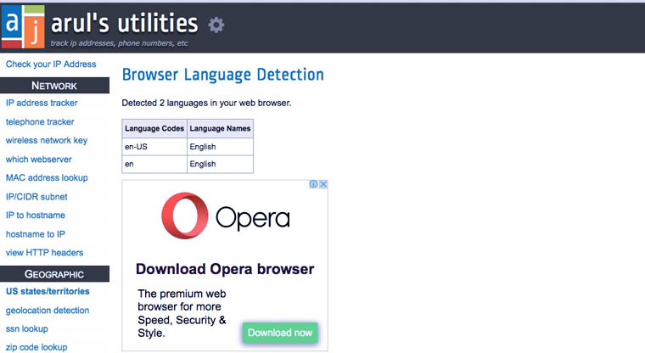Open MAC address lookup

[x=47, y=177]
